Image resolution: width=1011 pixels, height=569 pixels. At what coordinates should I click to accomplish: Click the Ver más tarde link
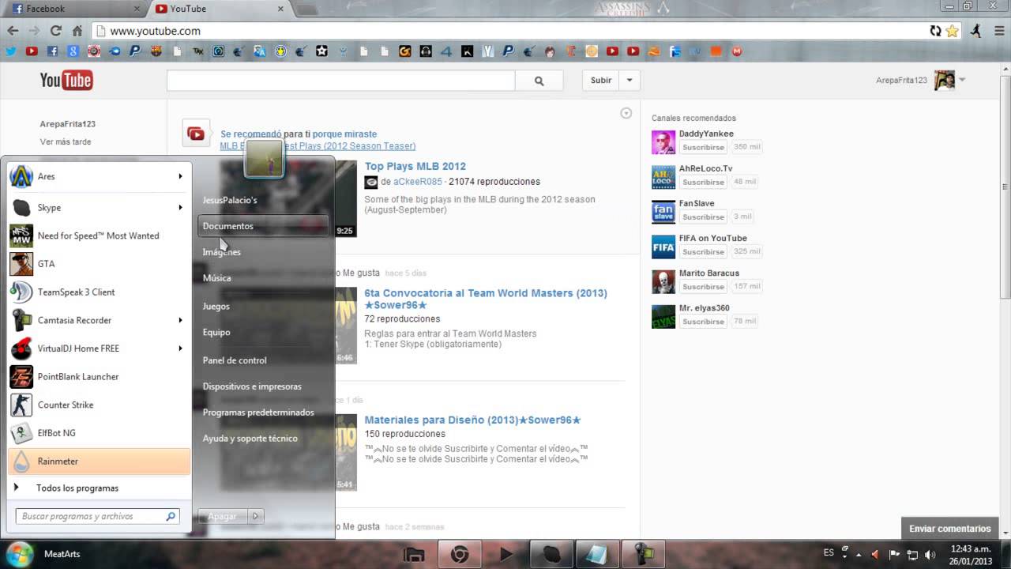pos(66,142)
